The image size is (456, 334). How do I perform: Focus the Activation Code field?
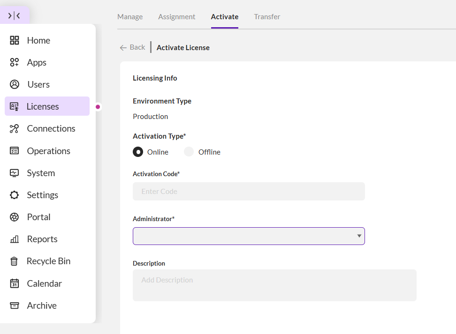249,192
